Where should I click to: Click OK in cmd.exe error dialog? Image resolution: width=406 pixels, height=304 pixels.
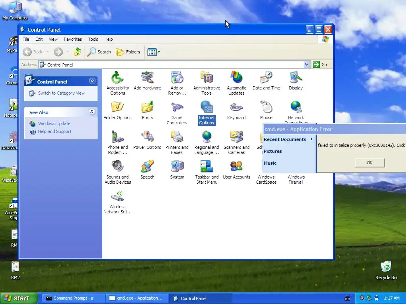pyautogui.click(x=370, y=163)
